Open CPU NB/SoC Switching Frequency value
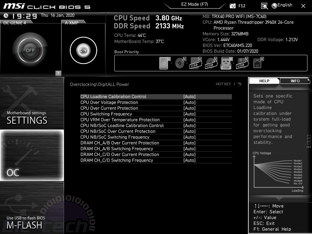 click(190, 137)
